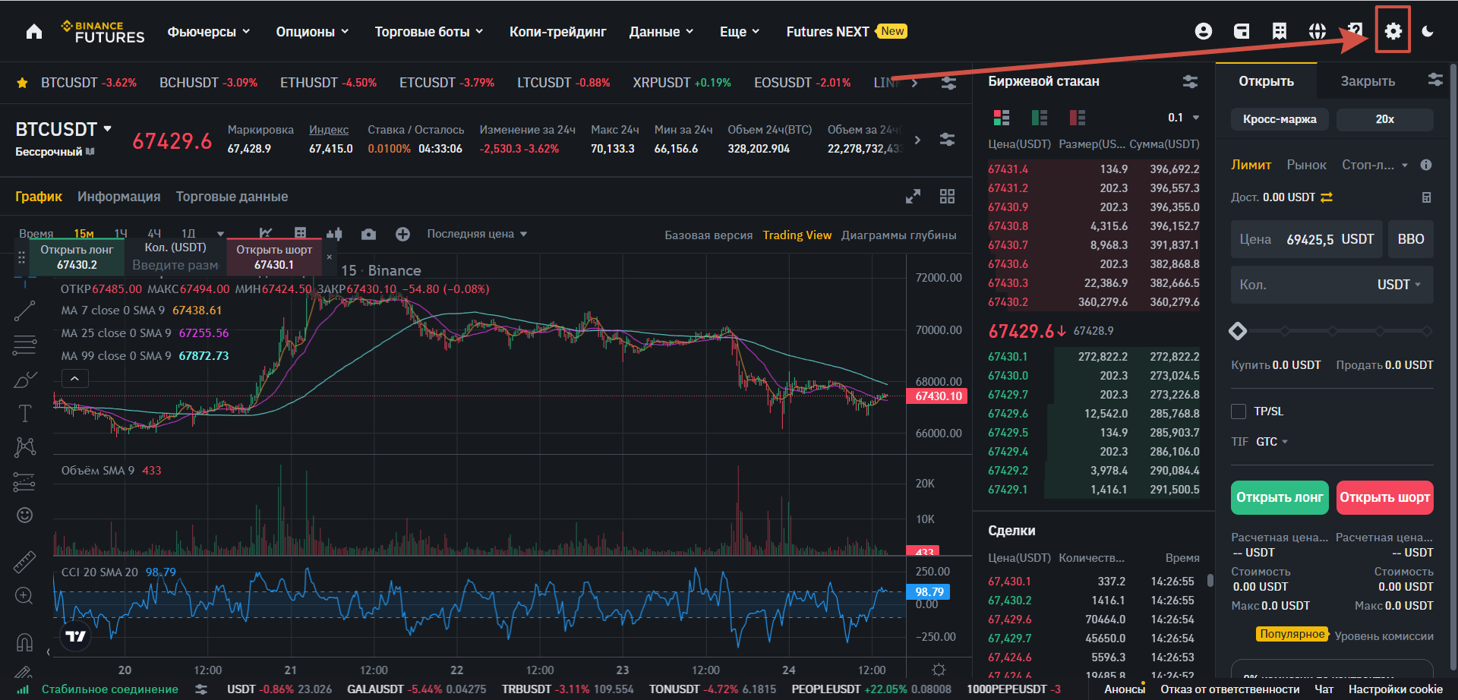Select the emoji icon drawing tool
The height and width of the screenshot is (700, 1458).
pyautogui.click(x=25, y=516)
